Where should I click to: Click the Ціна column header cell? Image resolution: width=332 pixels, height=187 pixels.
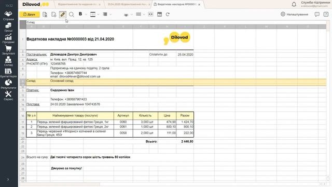(167, 115)
